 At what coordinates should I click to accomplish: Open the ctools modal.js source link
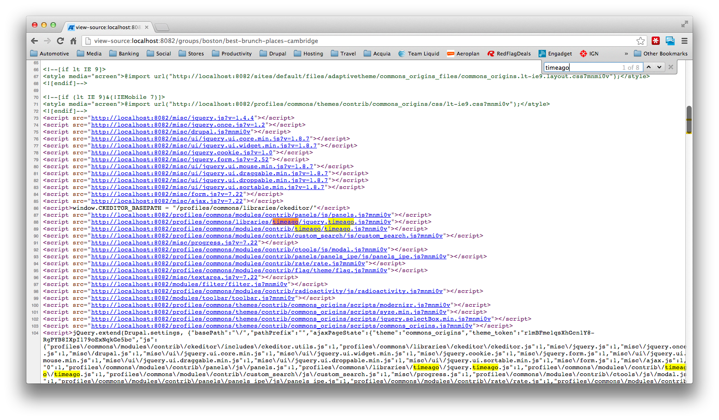[x=239, y=250]
